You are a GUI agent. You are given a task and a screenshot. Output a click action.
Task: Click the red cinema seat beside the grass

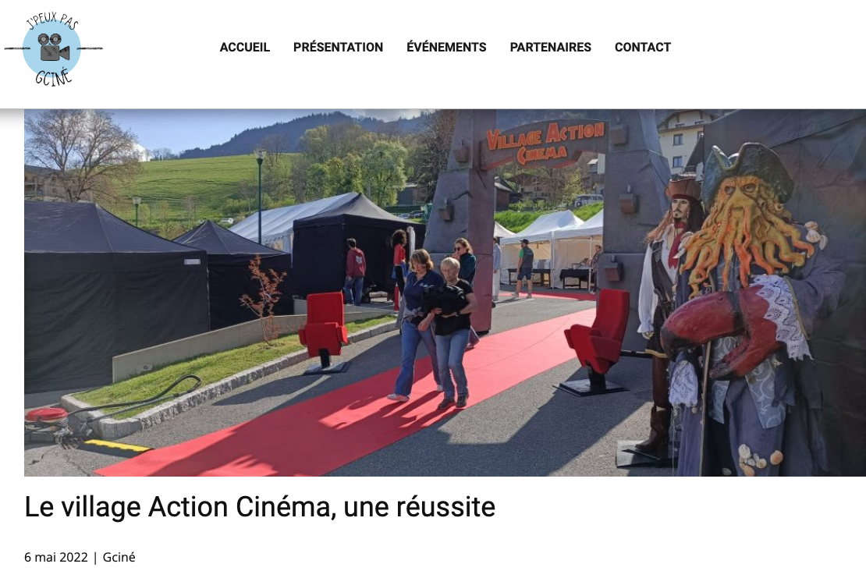pos(325,332)
